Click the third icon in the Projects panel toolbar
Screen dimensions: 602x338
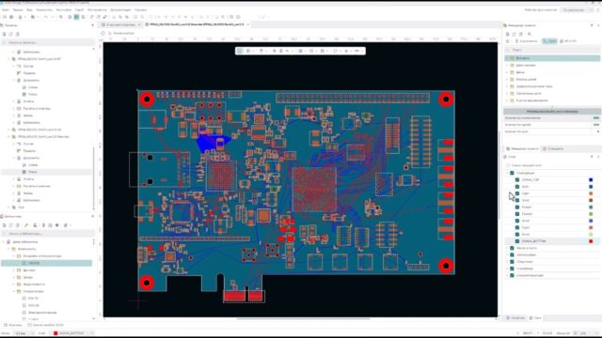(x=17, y=34)
